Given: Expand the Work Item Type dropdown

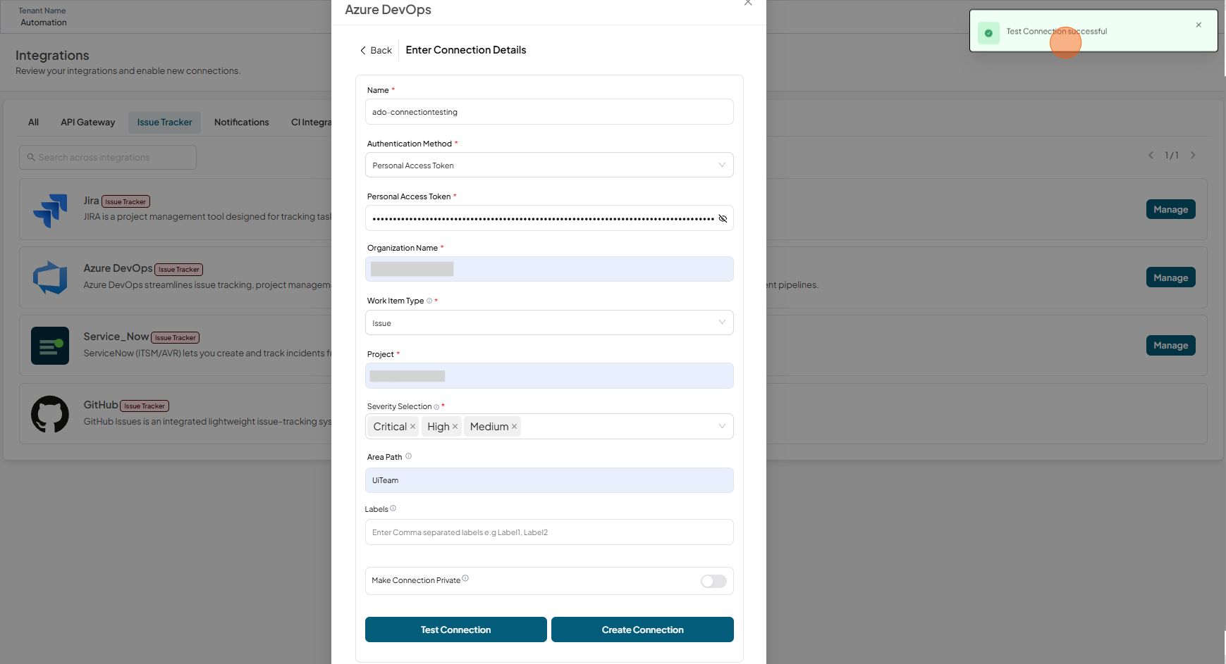Looking at the screenshot, I should pyautogui.click(x=549, y=323).
